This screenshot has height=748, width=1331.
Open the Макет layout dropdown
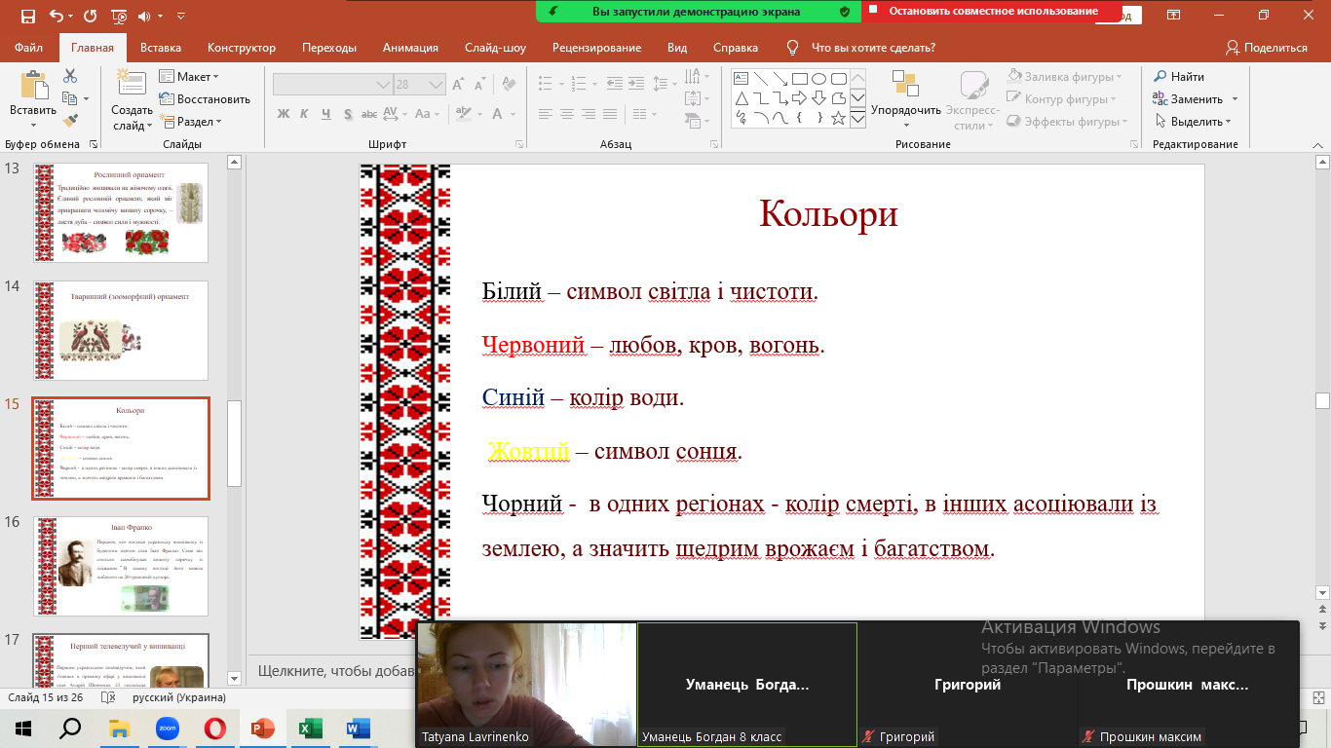click(x=189, y=77)
